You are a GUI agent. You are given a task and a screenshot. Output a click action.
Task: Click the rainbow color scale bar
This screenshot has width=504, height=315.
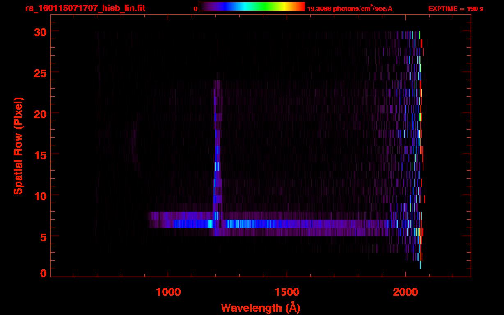click(x=252, y=7)
